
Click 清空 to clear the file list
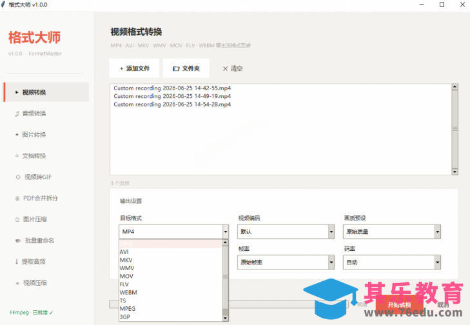point(233,68)
